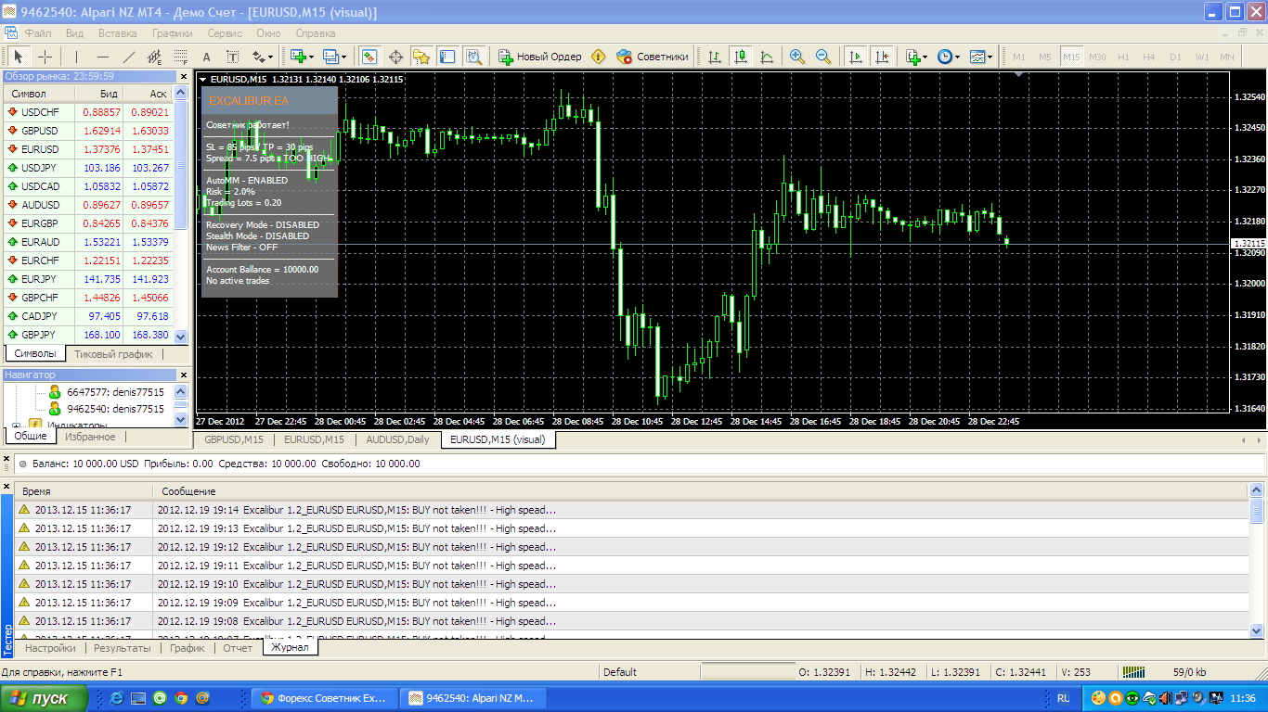1268x712 pixels.
Task: Select the trendline tool
Action: 128,57
